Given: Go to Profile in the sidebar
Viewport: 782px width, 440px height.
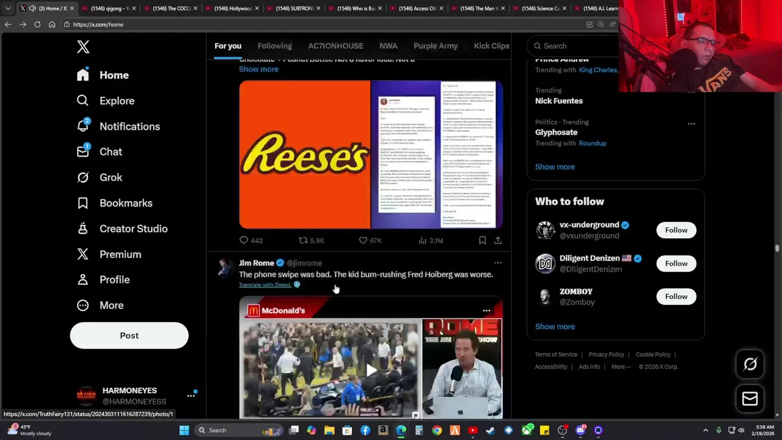Looking at the screenshot, I should pyautogui.click(x=103, y=279).
